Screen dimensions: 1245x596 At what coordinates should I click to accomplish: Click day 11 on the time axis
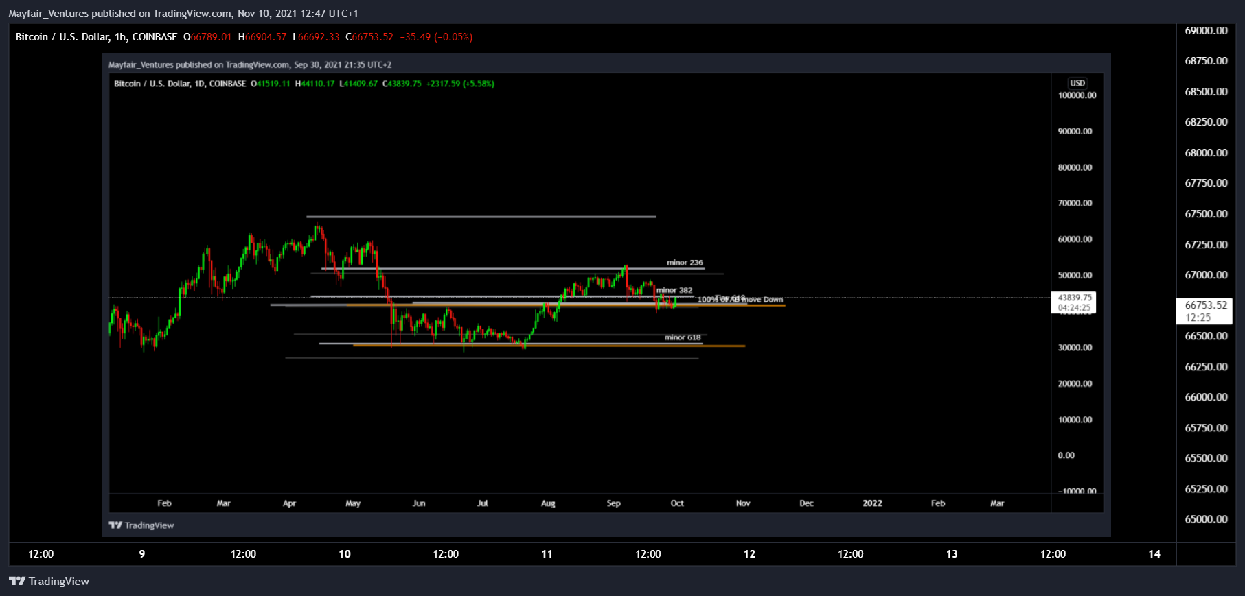547,554
